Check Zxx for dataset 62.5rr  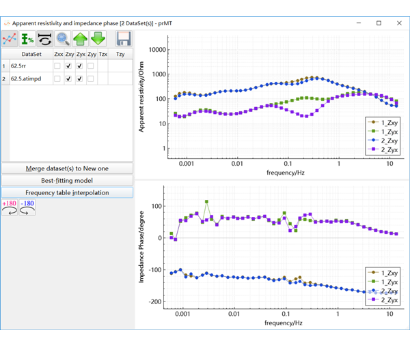57,66
